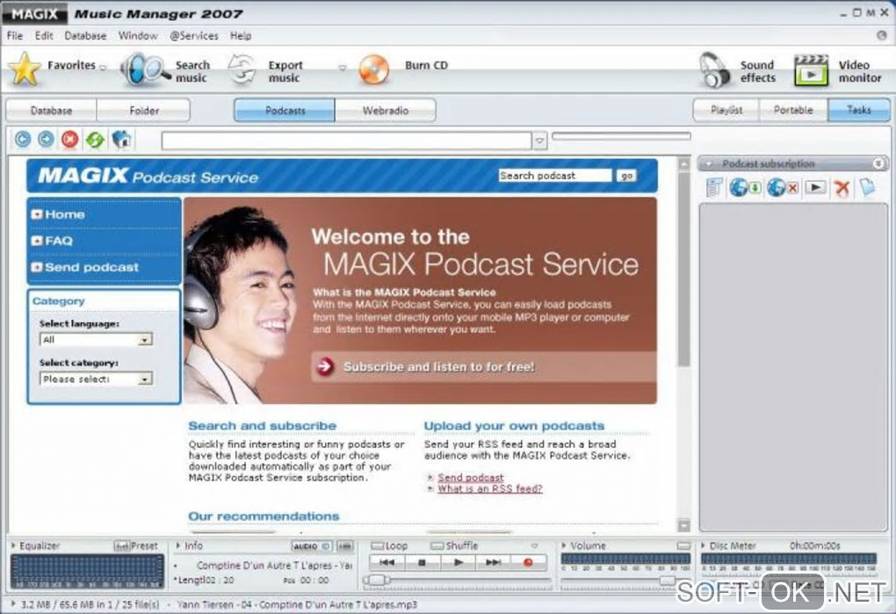Collapse the Podcast subscription panel arrow
Screen dimensions: 896x614
[709, 164]
